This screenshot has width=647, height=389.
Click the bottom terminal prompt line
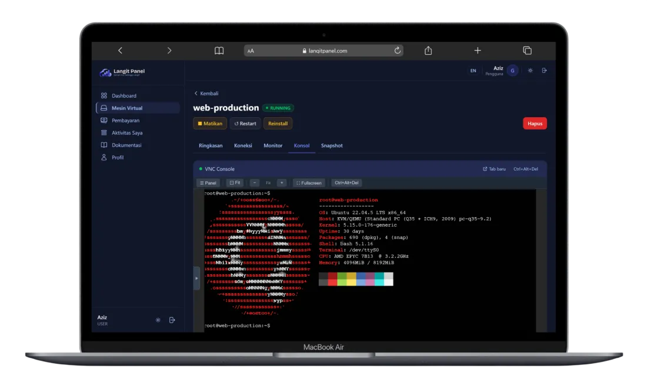tap(238, 325)
